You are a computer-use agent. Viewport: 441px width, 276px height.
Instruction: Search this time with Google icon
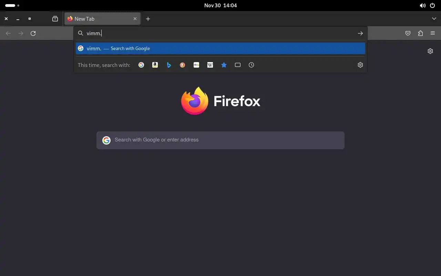pos(141,65)
